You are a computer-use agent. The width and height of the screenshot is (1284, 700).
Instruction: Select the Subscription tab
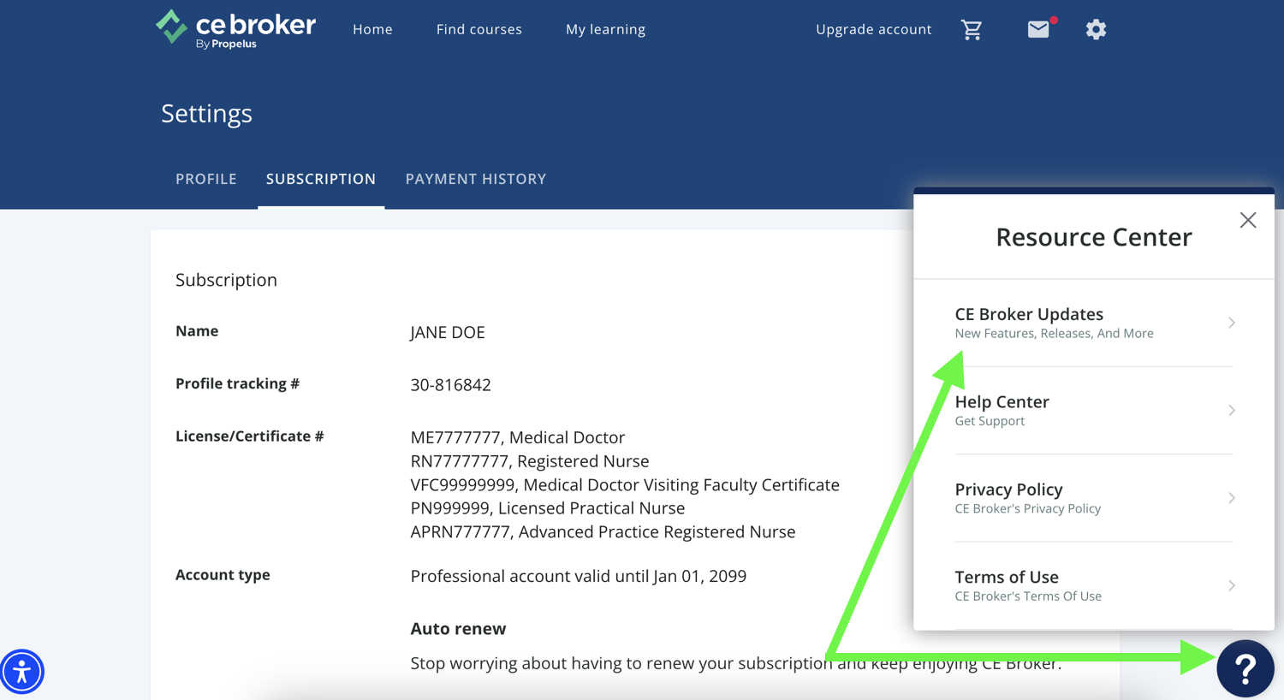pyautogui.click(x=321, y=179)
